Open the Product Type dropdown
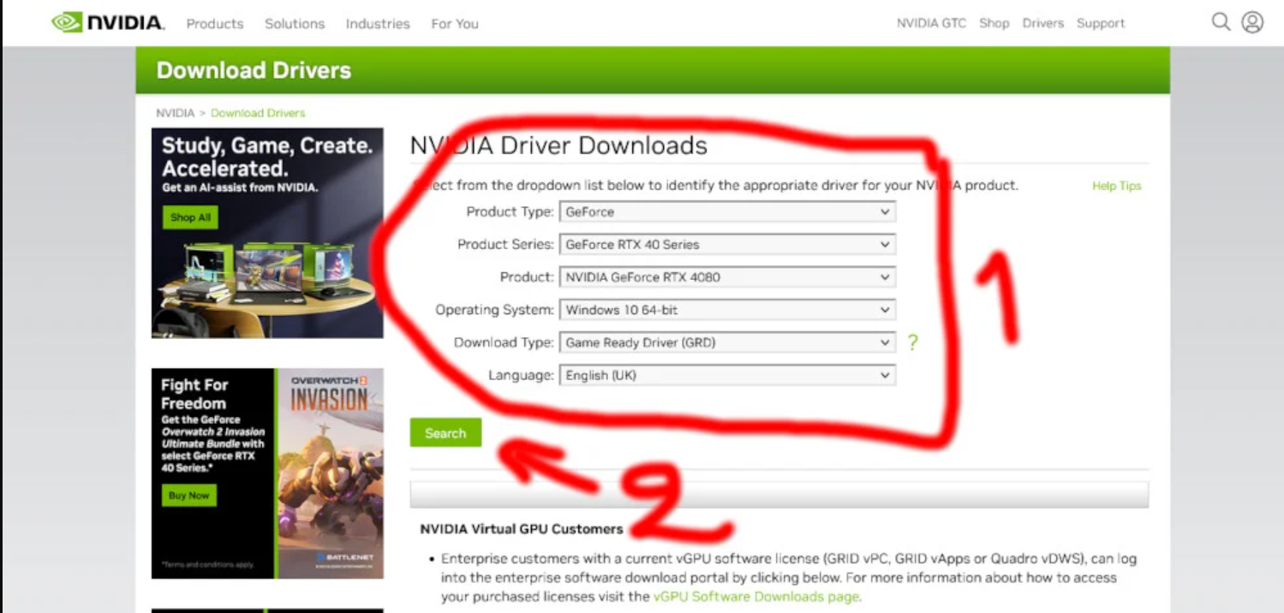The image size is (1284, 613). click(727, 211)
